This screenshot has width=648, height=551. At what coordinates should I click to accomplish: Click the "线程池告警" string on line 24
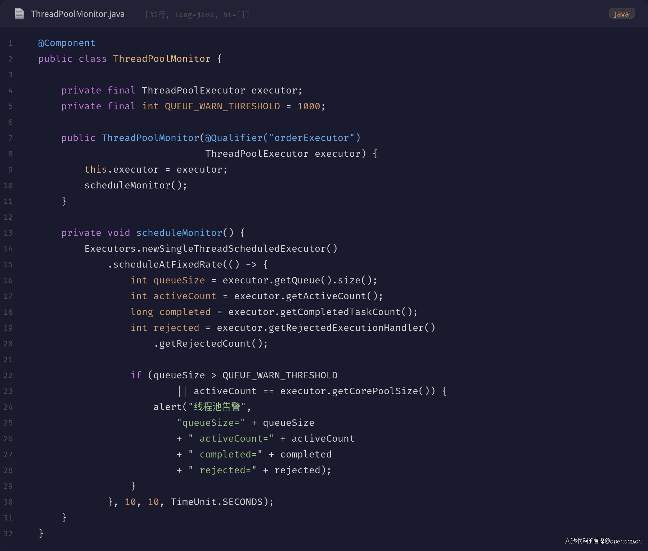tap(217, 407)
